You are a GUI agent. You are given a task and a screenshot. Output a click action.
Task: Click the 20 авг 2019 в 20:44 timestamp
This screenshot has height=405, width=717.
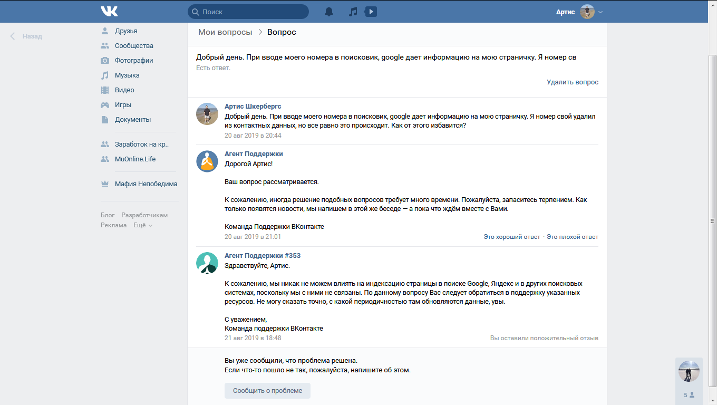(253, 136)
